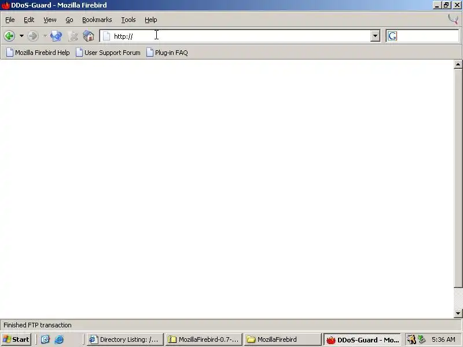Minimize the Firebird window

tap(438, 5)
